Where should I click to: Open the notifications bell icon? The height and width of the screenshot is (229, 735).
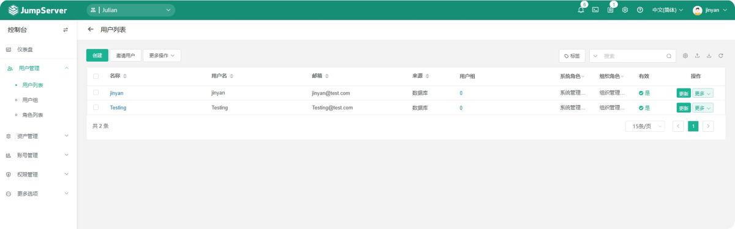pyautogui.click(x=581, y=10)
